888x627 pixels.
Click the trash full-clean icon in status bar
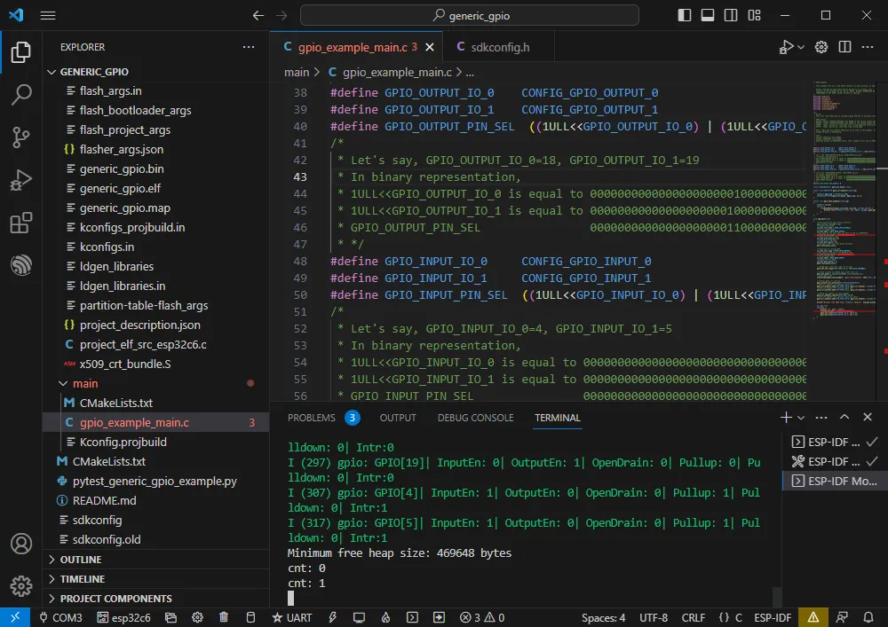224,617
